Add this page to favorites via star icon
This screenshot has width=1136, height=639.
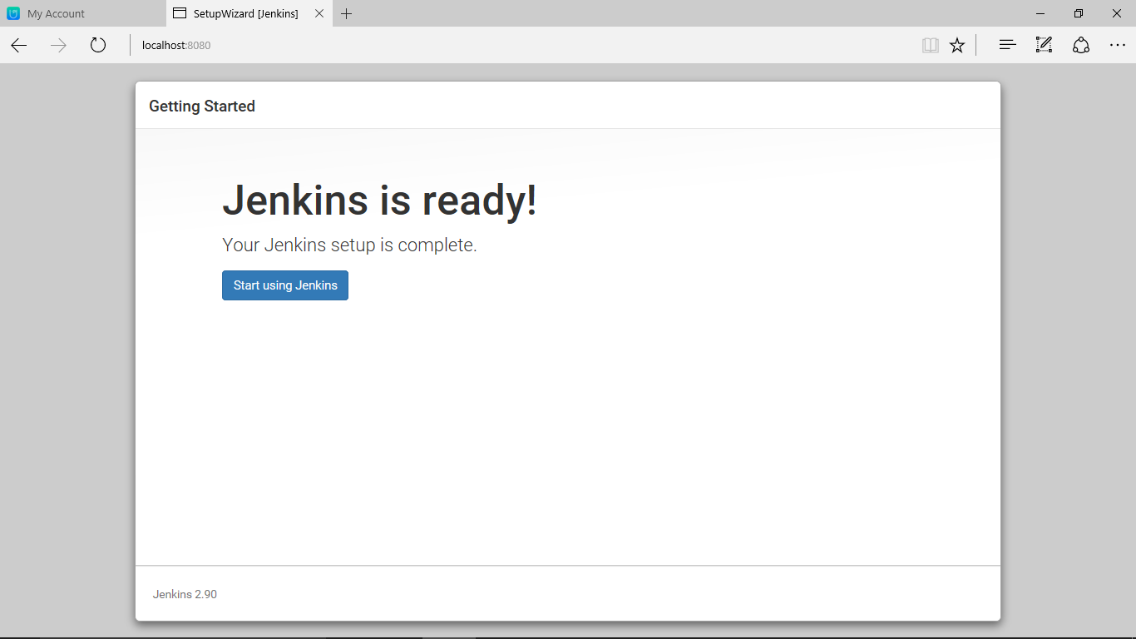point(956,45)
